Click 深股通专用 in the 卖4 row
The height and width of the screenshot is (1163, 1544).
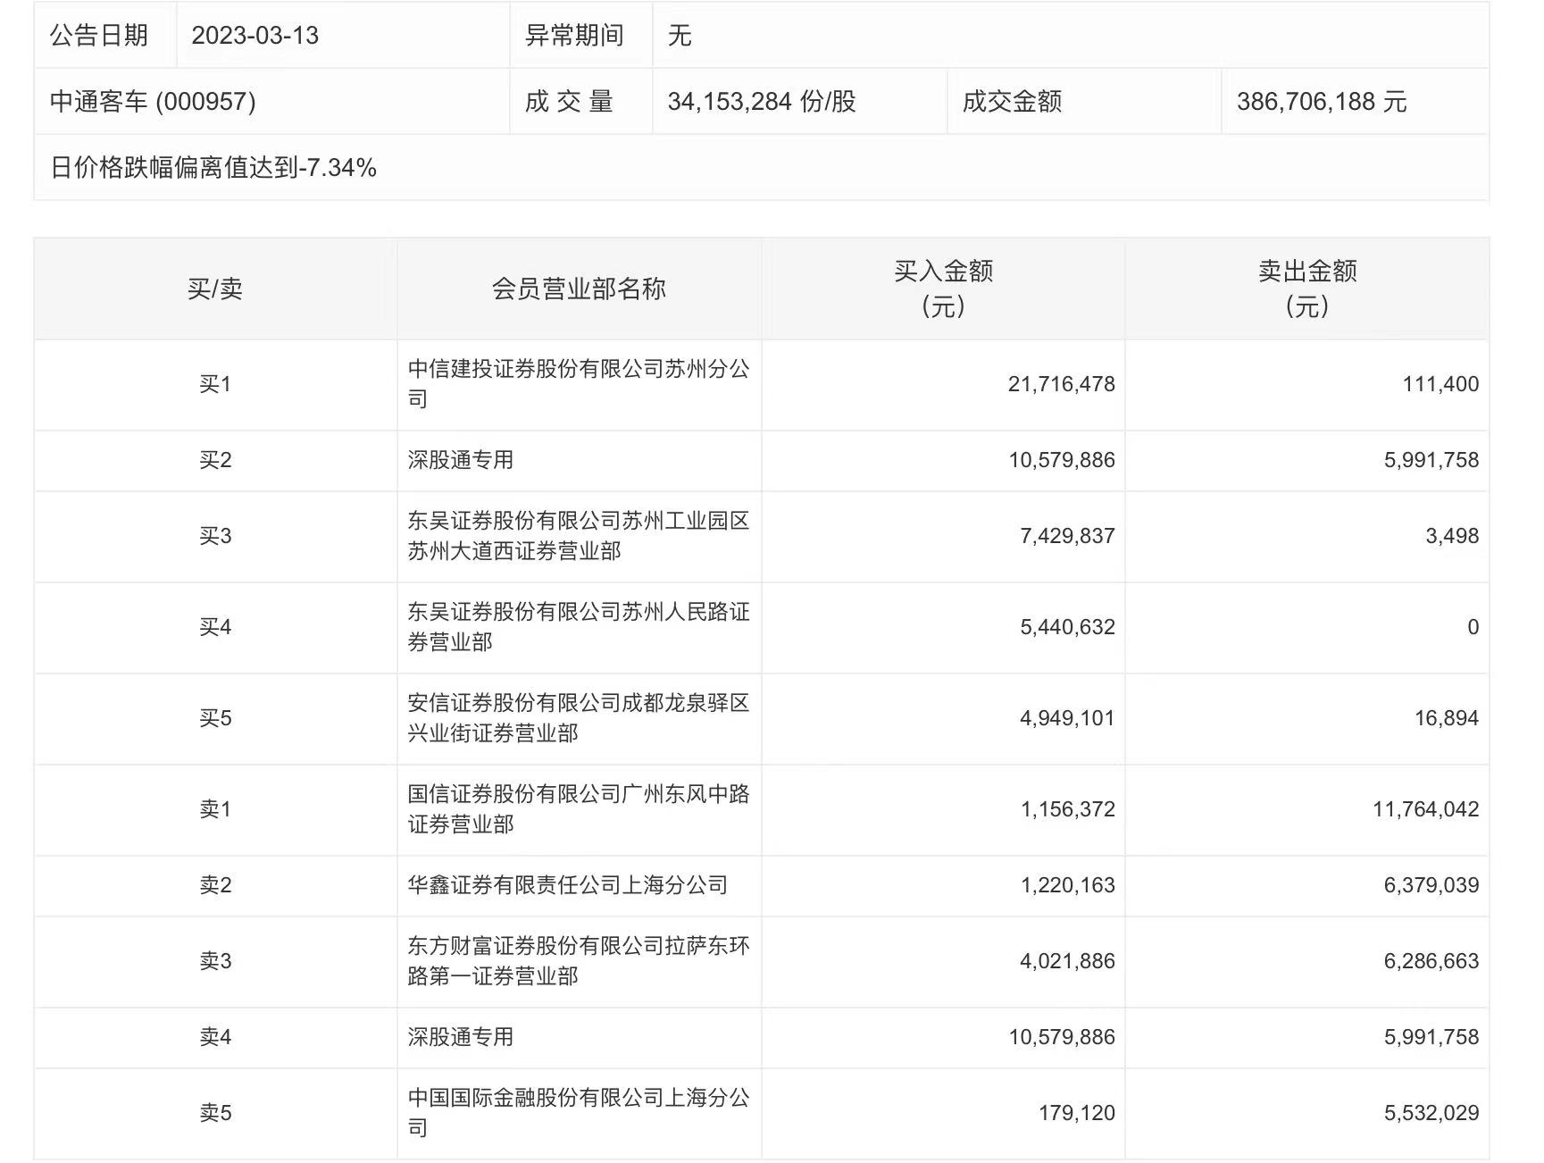461,1037
